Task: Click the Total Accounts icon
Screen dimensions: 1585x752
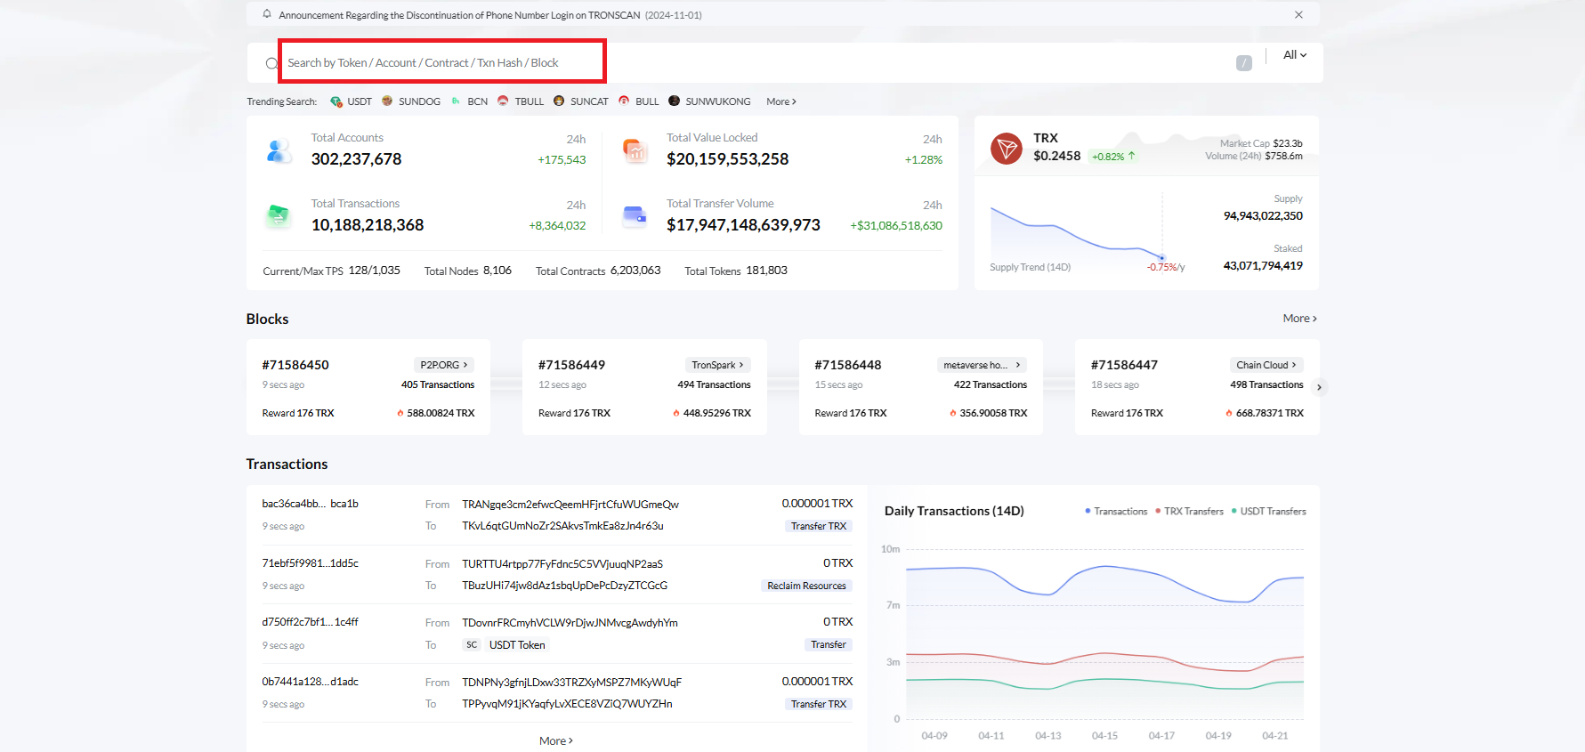Action: (279, 151)
